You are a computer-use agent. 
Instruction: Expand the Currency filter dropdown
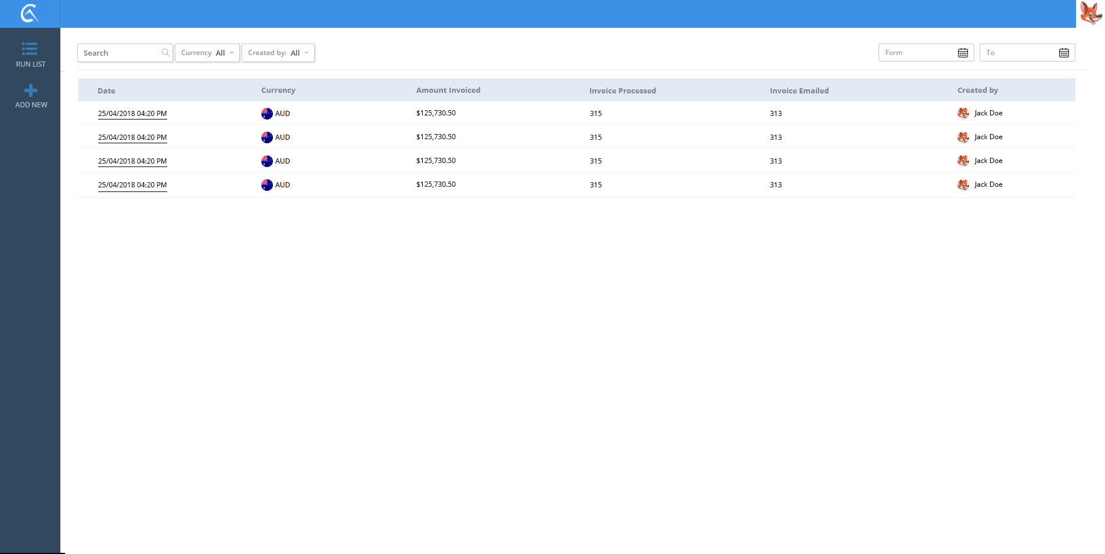coord(207,53)
